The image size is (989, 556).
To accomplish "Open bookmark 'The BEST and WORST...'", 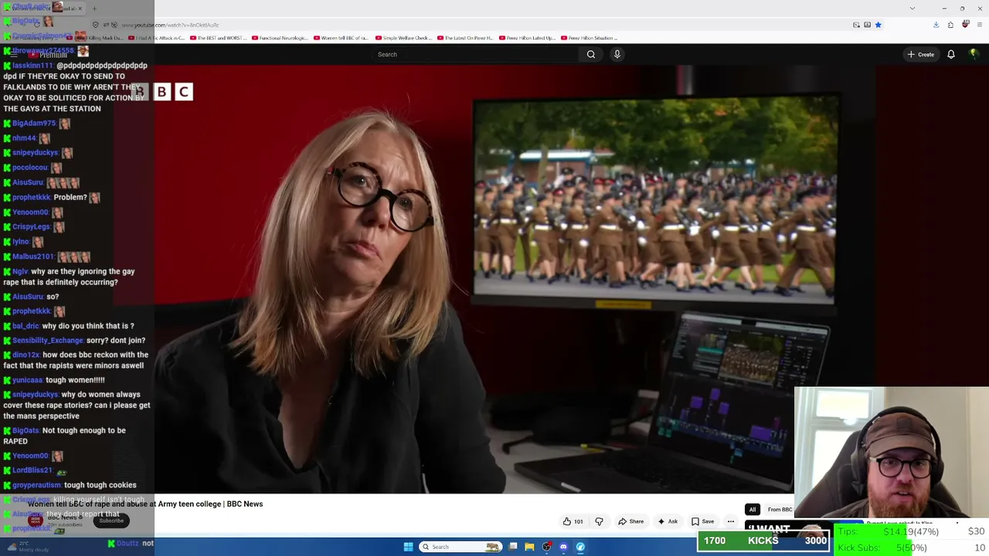I will click(x=217, y=38).
